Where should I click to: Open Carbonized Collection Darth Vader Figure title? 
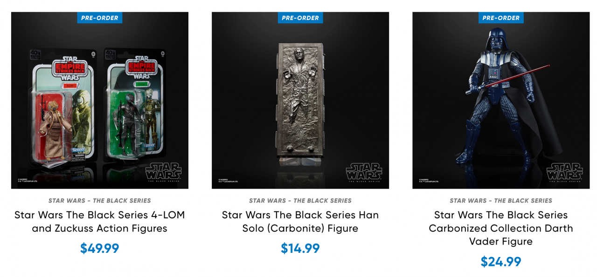click(501, 228)
